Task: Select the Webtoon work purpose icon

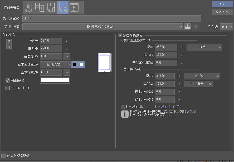Action: click(40, 7)
